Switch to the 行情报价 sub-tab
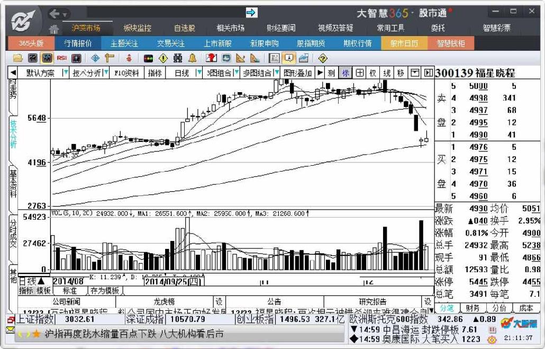 (x=78, y=43)
